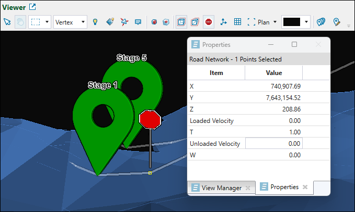Toggle the grid display icon

[237, 22]
